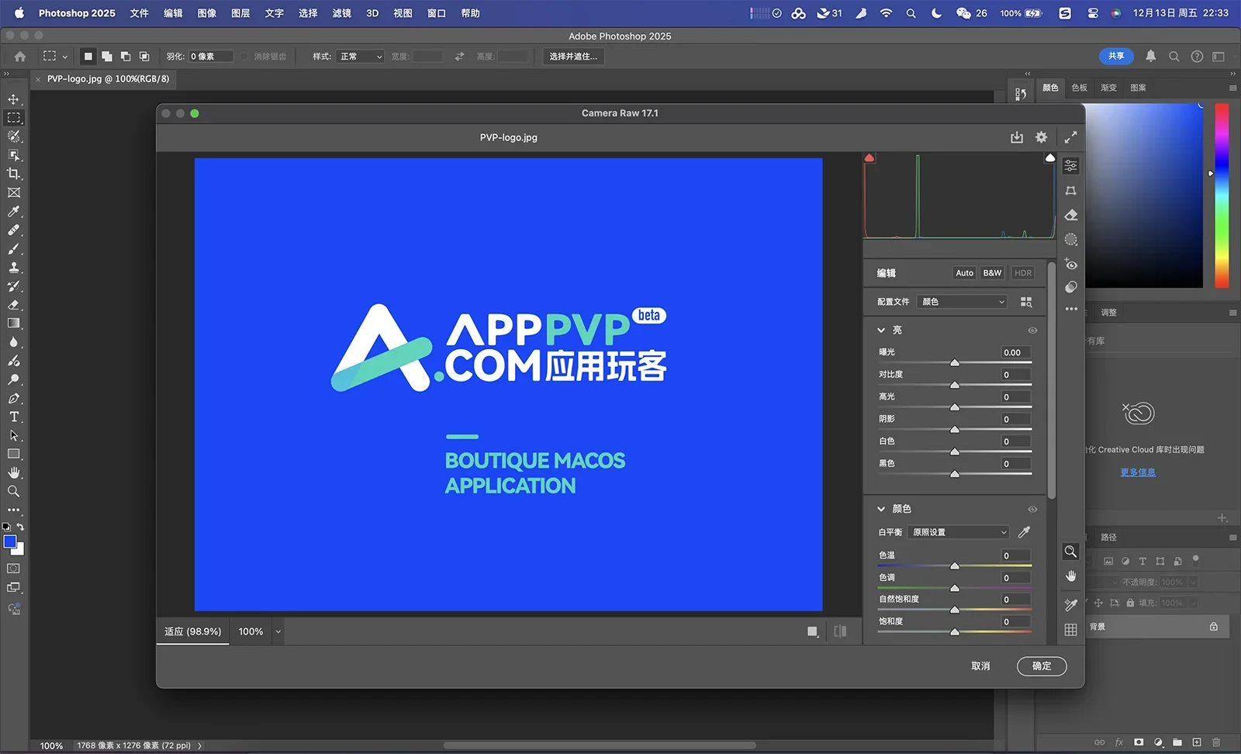
Task: Choose subtract from selection mode
Action: [x=126, y=57]
